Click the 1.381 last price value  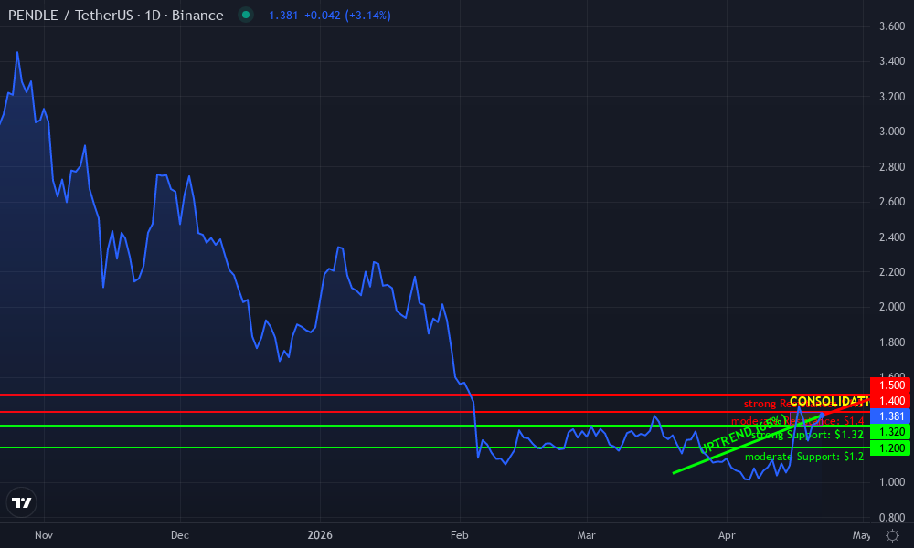[283, 16]
